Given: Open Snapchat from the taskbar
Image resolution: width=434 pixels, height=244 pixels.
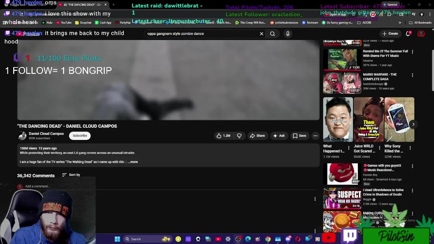Looking at the screenshot, I should pyautogui.click(x=178, y=239).
